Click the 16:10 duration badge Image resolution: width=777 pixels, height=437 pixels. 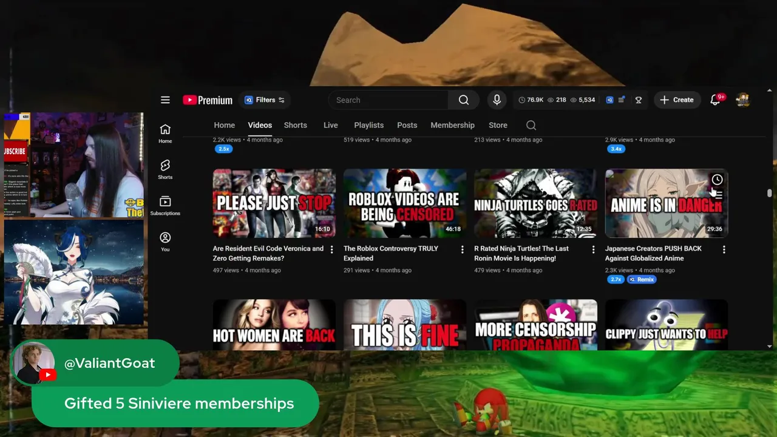tap(322, 229)
